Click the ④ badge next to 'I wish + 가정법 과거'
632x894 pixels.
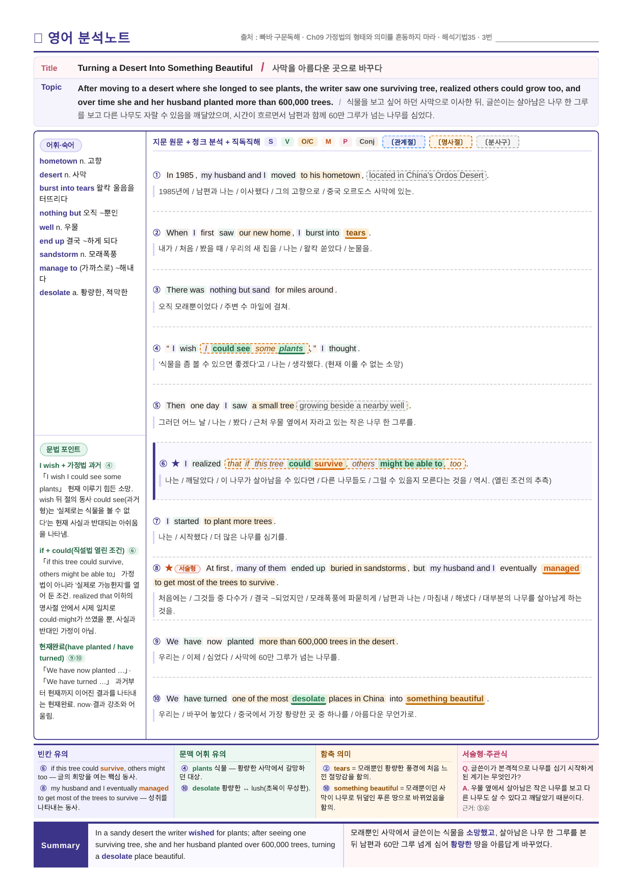coord(109,465)
